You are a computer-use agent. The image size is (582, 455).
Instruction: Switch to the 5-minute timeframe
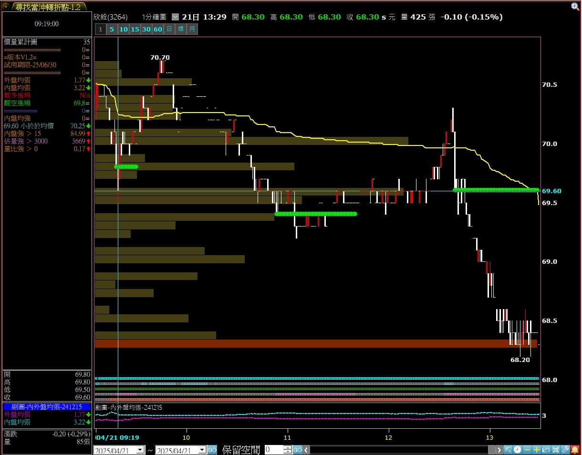[112, 29]
